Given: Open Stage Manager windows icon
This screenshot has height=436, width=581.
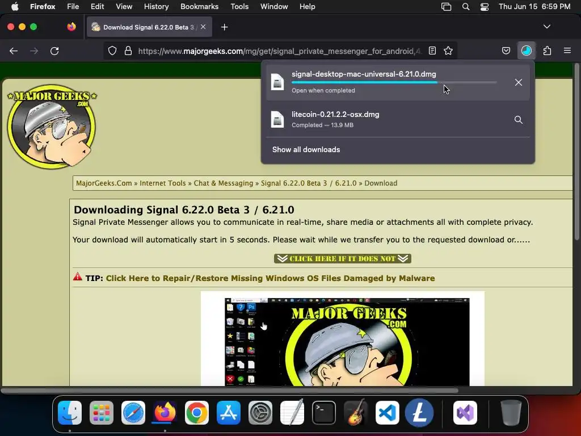Looking at the screenshot, I should pos(446,7).
